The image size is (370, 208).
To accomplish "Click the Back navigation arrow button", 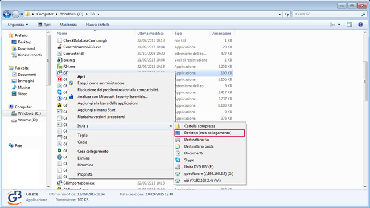I will [7, 14].
